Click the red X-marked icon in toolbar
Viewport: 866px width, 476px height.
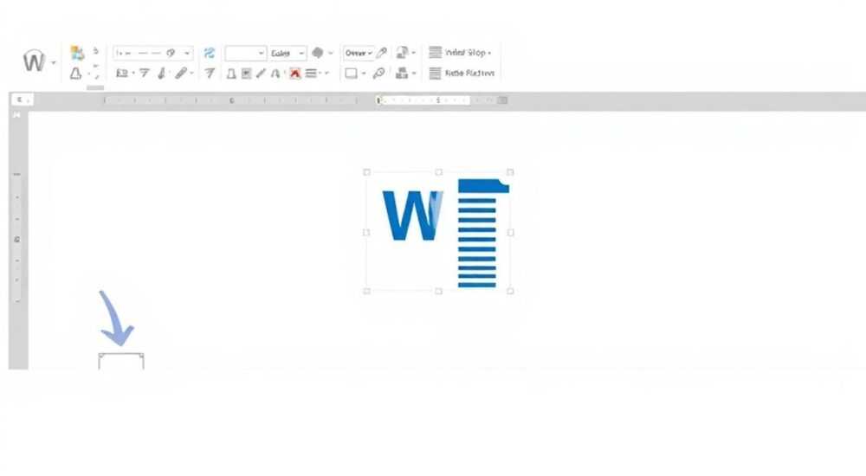pyautogui.click(x=295, y=73)
